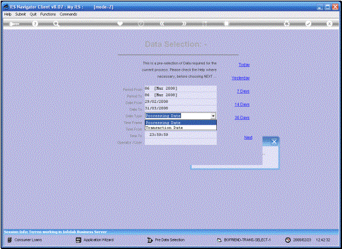Click the double left arrow icon
The height and width of the screenshot is (249, 342).
(162, 23)
